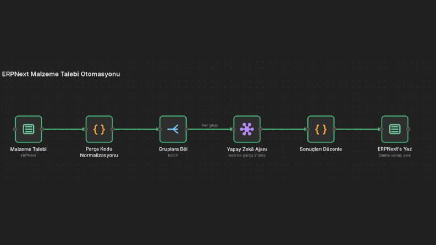Click the 'Gruplara Böl' node label
Screen dimensions: 436x245
(173, 149)
